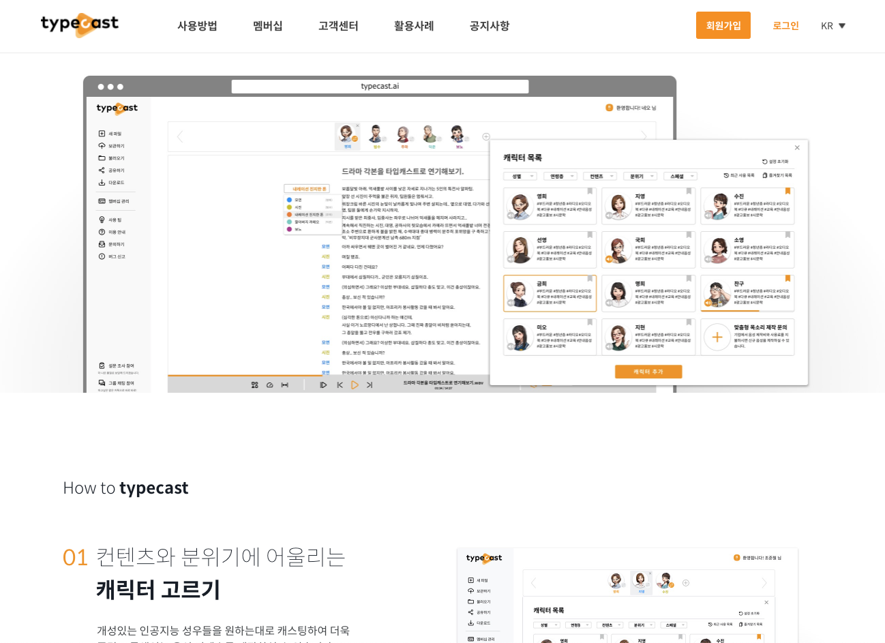Screen dimensions: 885x643
Task: Click the 이용 안내 question-mark icon
Action: pos(102,232)
